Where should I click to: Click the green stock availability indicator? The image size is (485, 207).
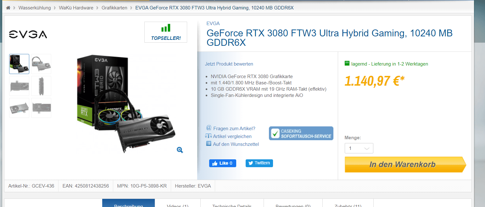point(347,63)
